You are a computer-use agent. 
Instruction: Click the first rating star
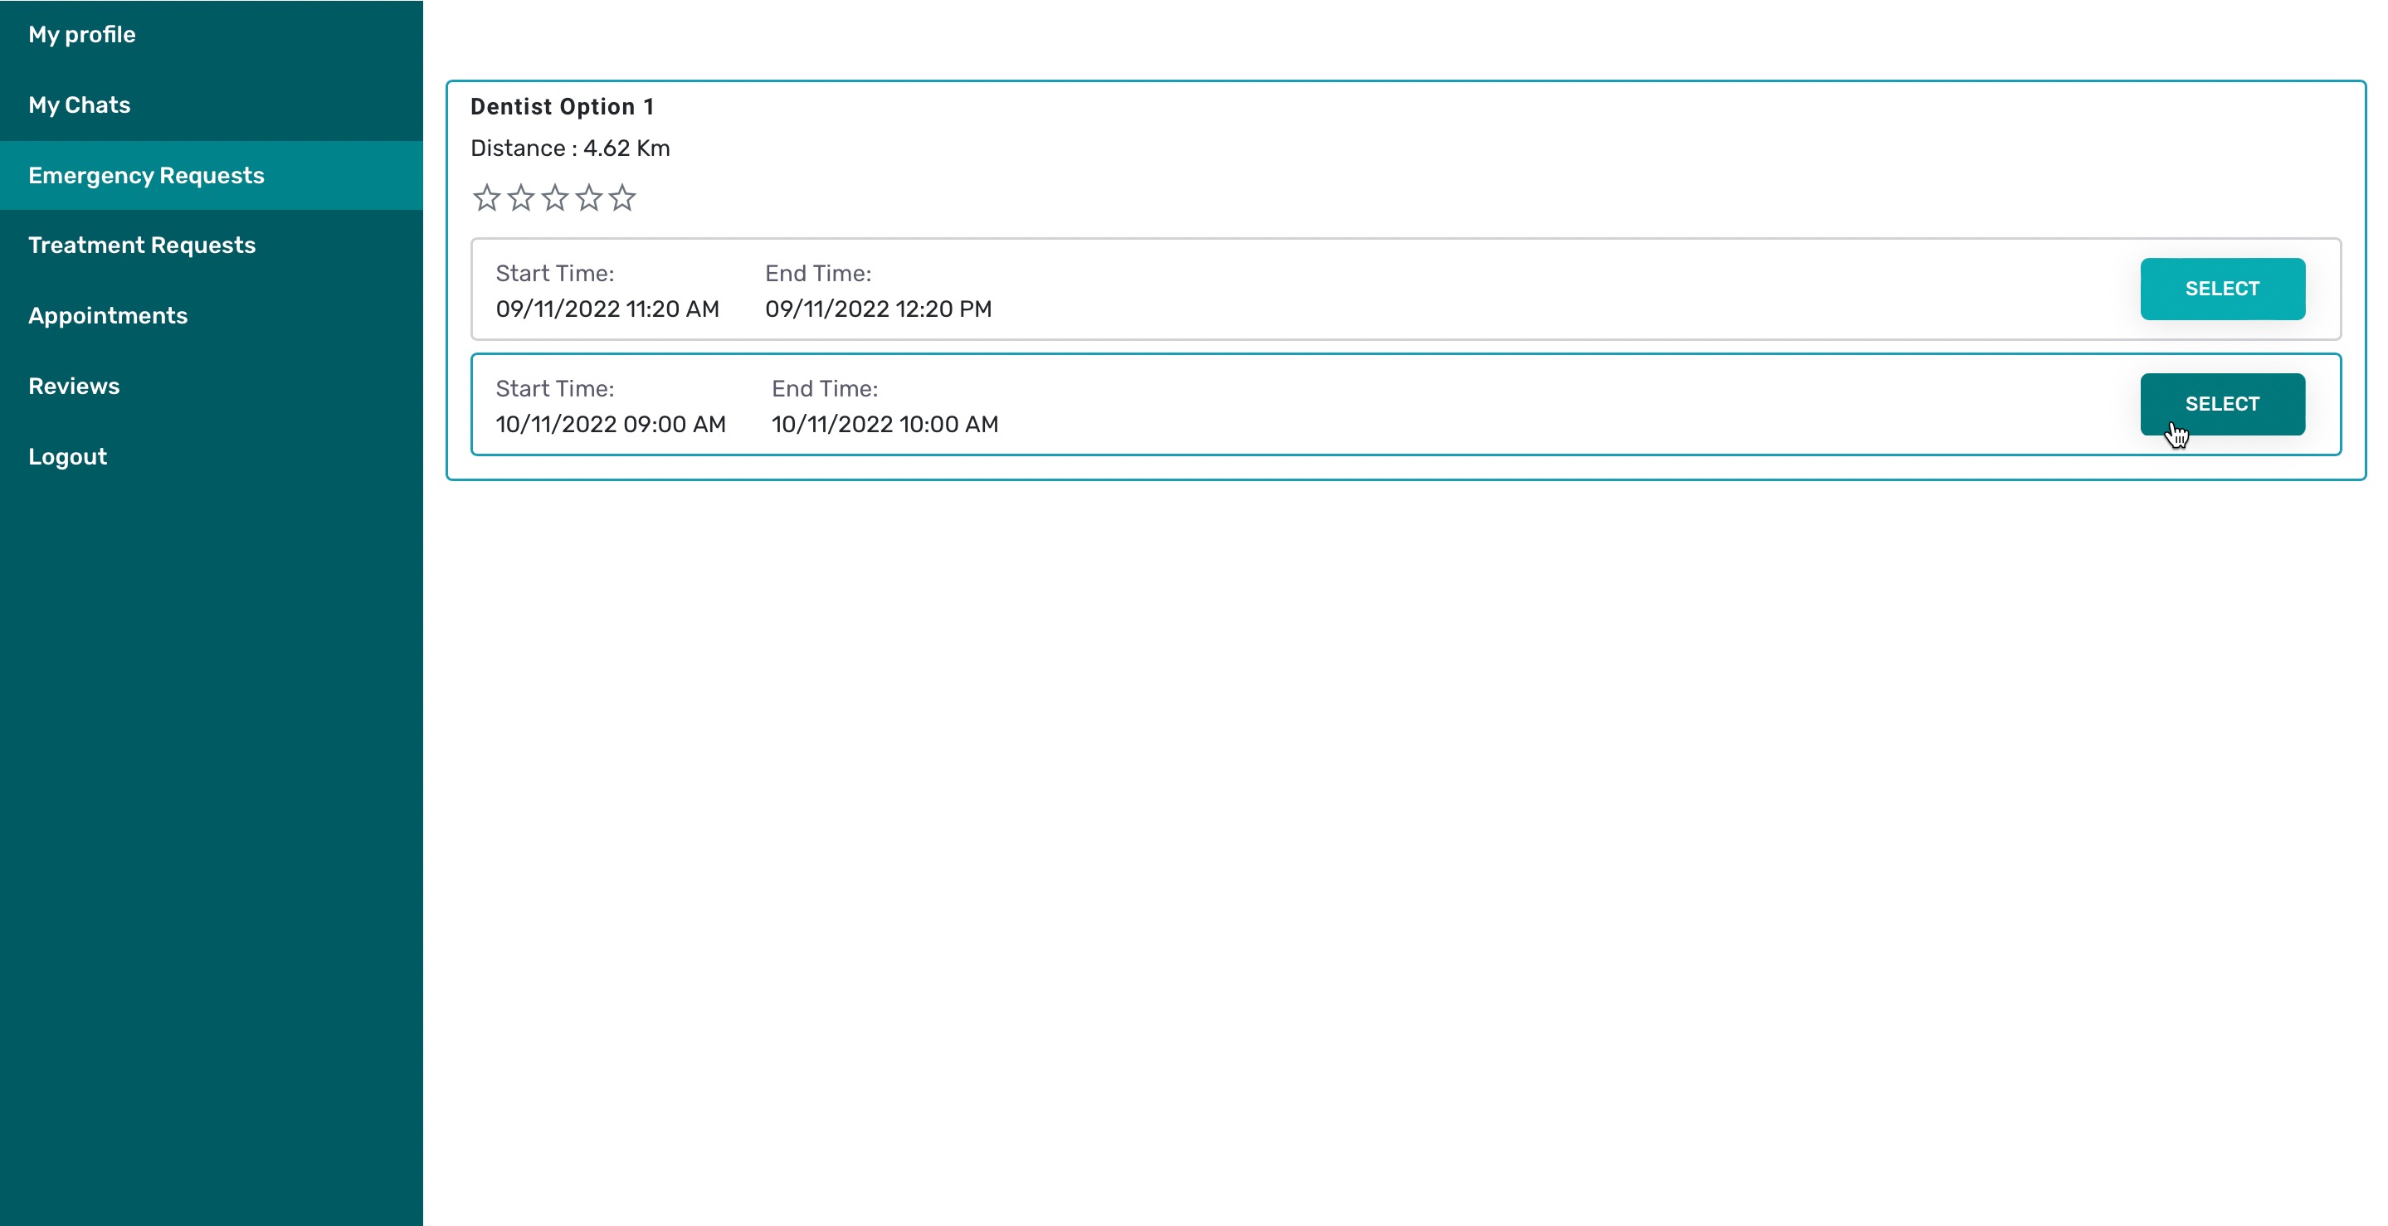(487, 197)
